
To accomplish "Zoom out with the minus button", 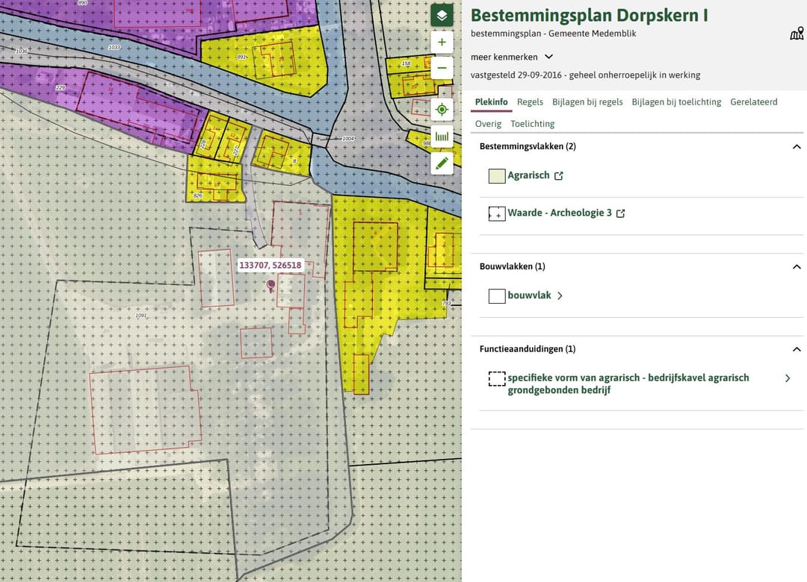I will click(x=442, y=68).
